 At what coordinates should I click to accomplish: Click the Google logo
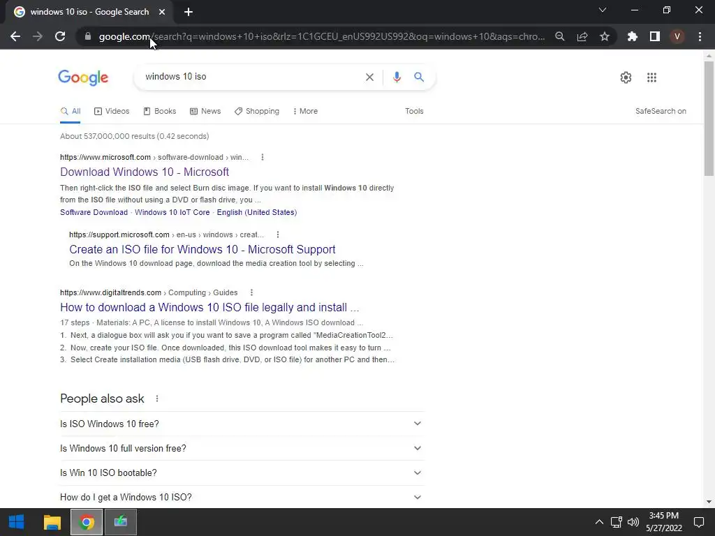[83, 77]
